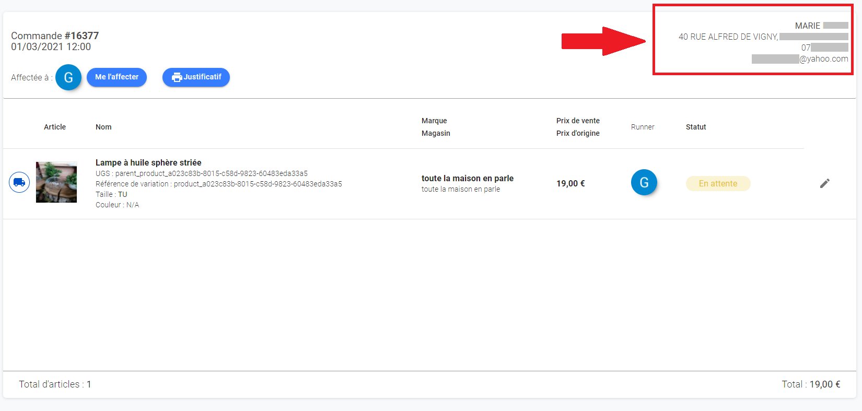This screenshot has height=411, width=862.
Task: Click the UGS parent_product code
Action: click(x=202, y=173)
